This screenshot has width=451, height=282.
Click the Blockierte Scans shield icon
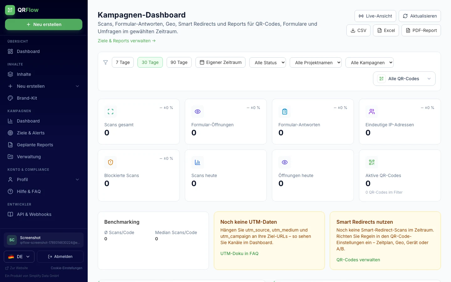click(x=111, y=162)
